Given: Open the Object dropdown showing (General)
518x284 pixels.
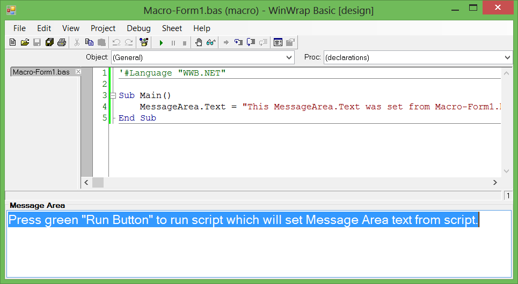Looking at the screenshot, I should click(202, 57).
